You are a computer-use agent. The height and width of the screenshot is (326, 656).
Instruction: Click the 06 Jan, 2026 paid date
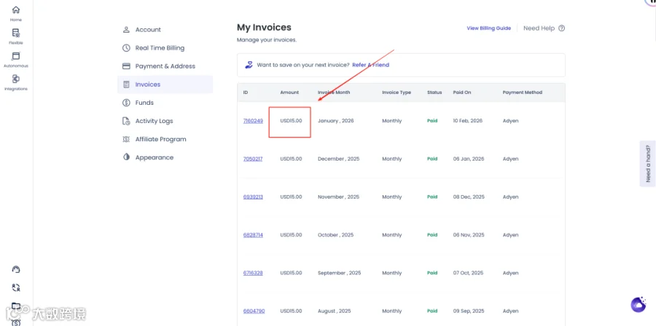(x=469, y=159)
